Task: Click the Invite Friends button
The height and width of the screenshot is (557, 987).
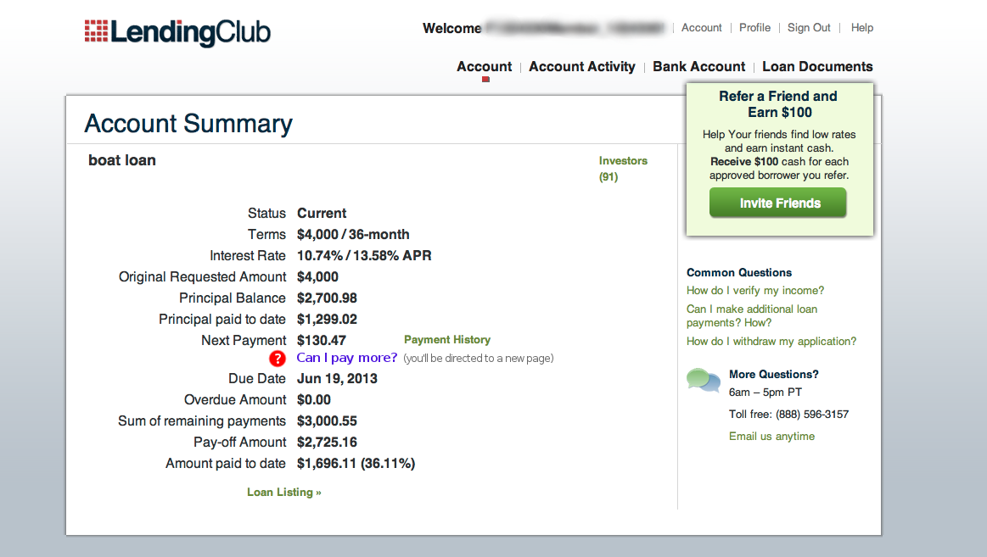Action: click(778, 203)
